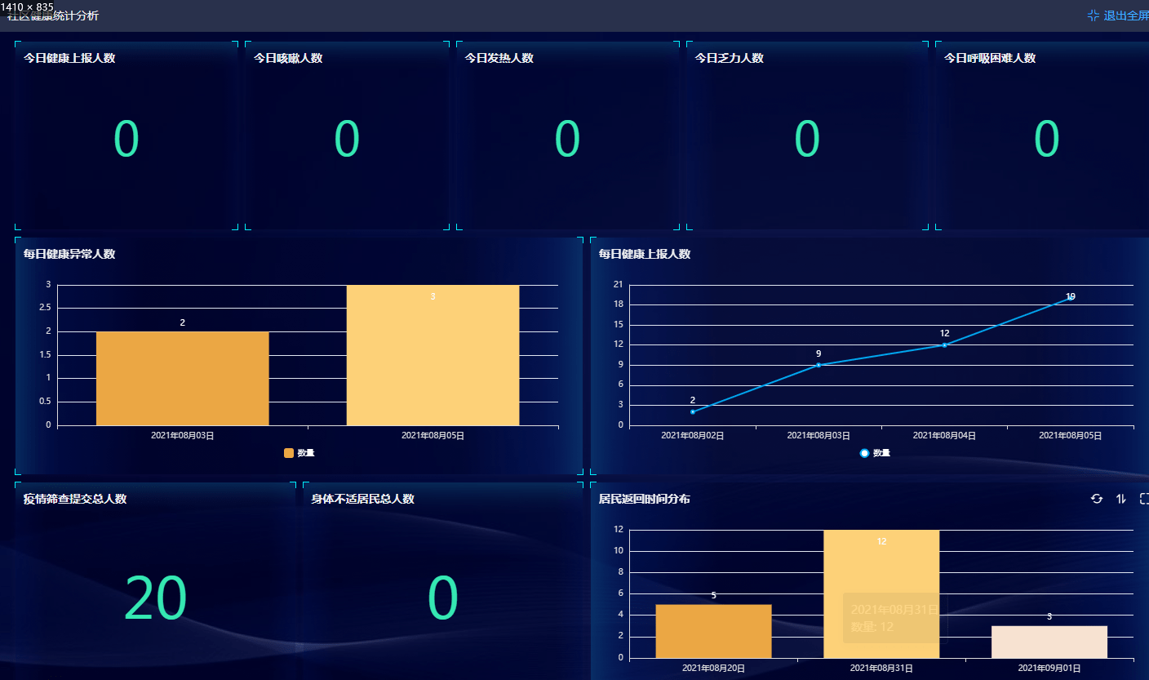Screen dimensions: 1149x680
Task: Toggle 数量 legend in 每日健康上报人数 chart
Action: (875, 453)
